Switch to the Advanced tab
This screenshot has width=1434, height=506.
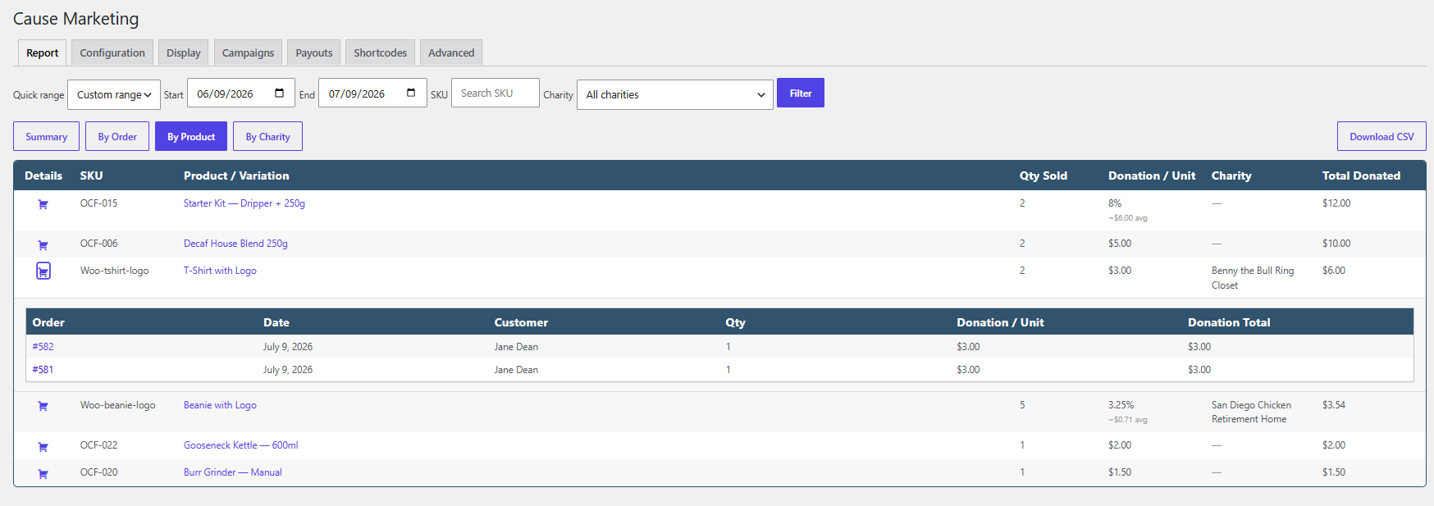tap(451, 52)
